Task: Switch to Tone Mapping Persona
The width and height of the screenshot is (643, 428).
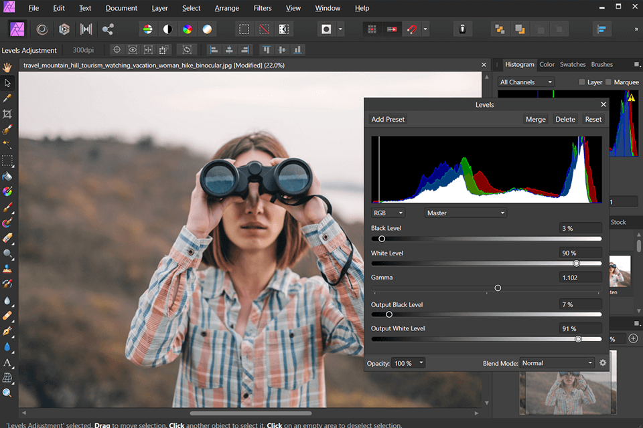Action: [86, 29]
